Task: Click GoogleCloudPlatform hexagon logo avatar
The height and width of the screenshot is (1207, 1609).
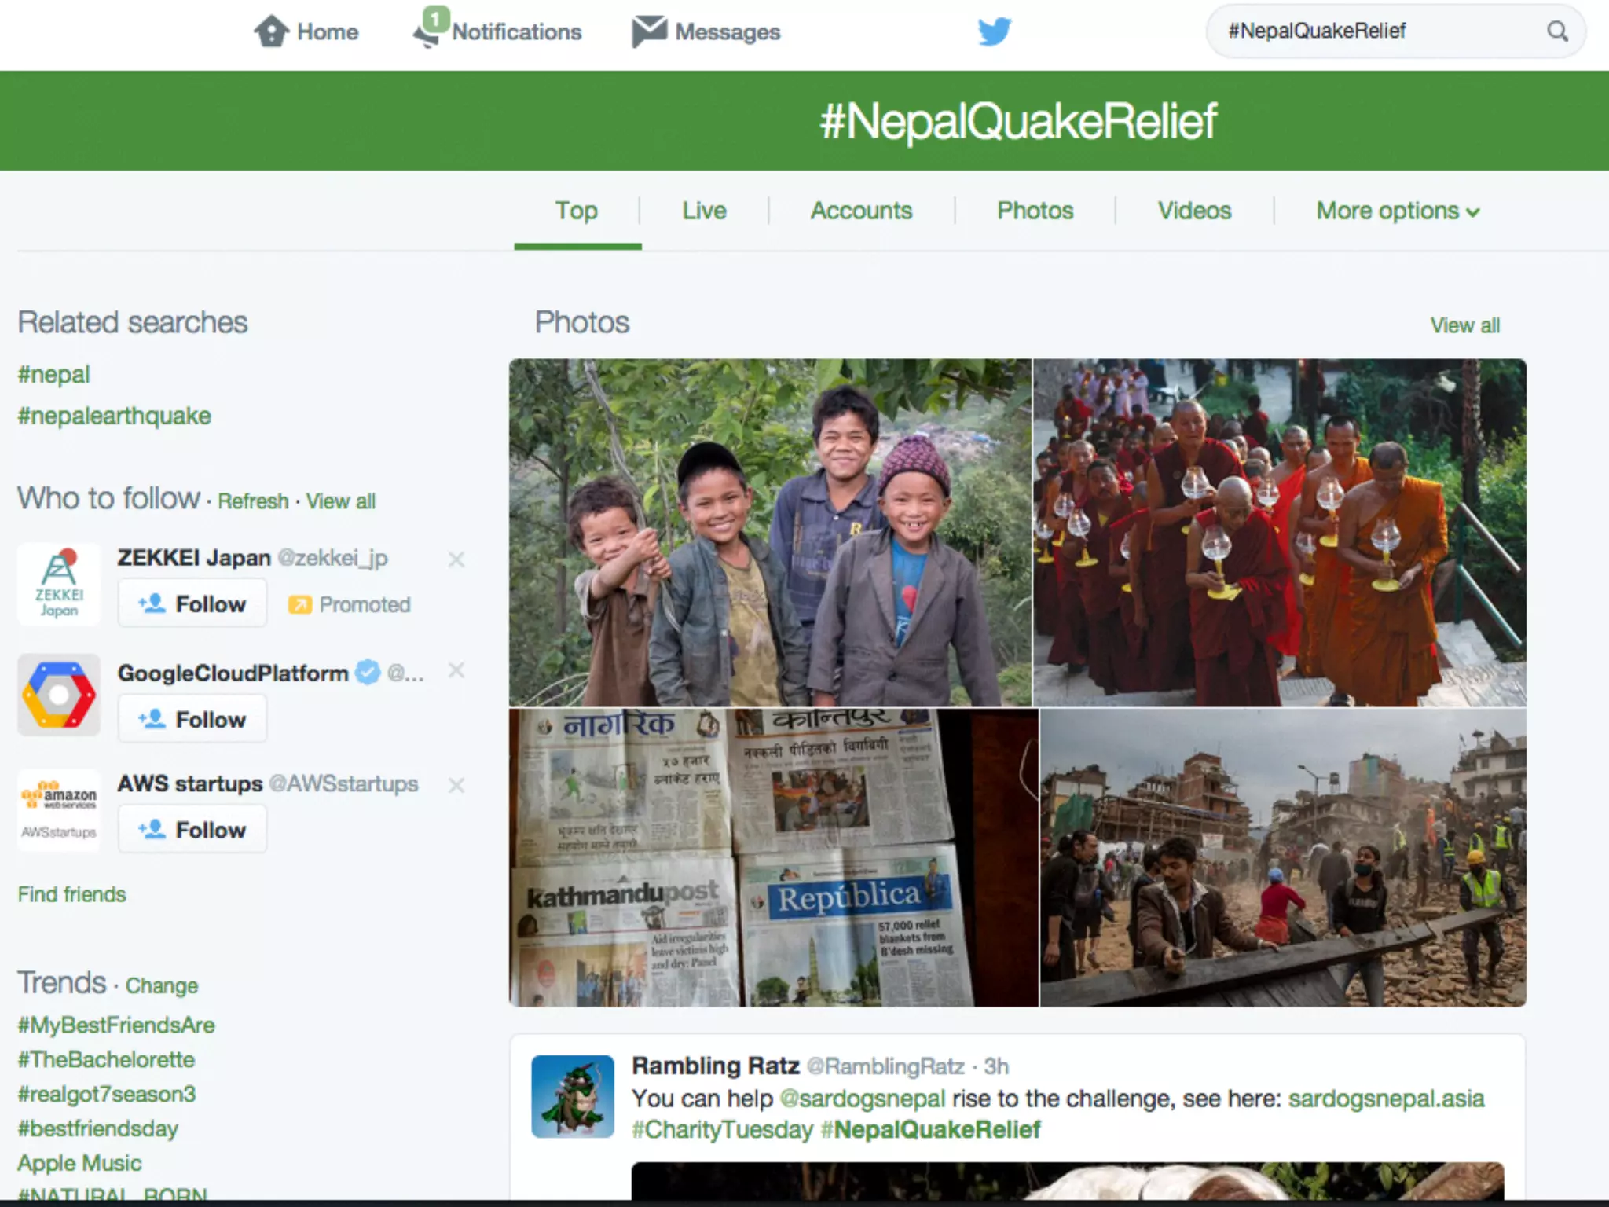Action: coord(59,695)
